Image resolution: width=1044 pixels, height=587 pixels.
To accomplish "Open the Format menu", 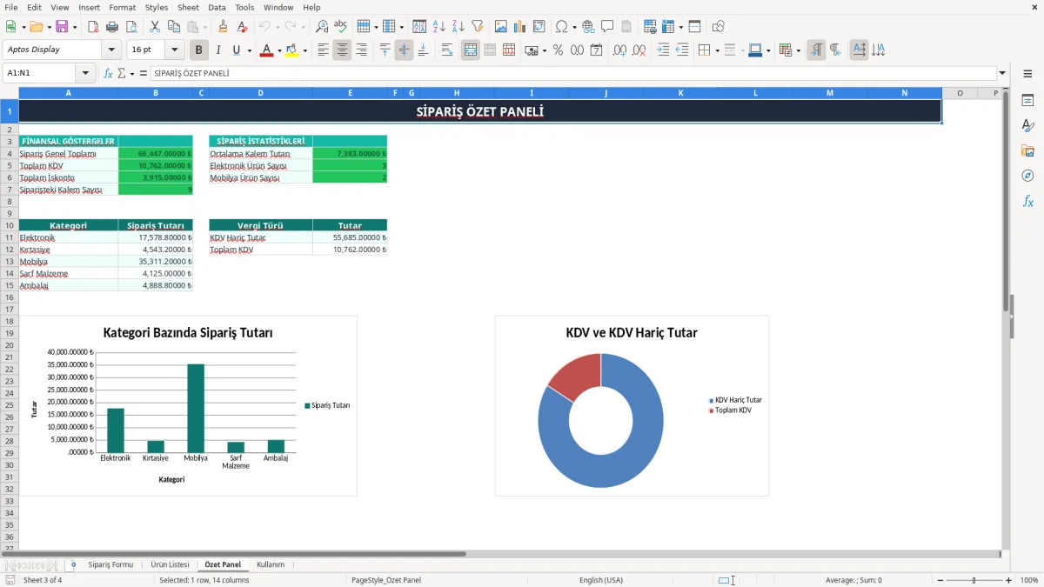I will click(x=122, y=7).
